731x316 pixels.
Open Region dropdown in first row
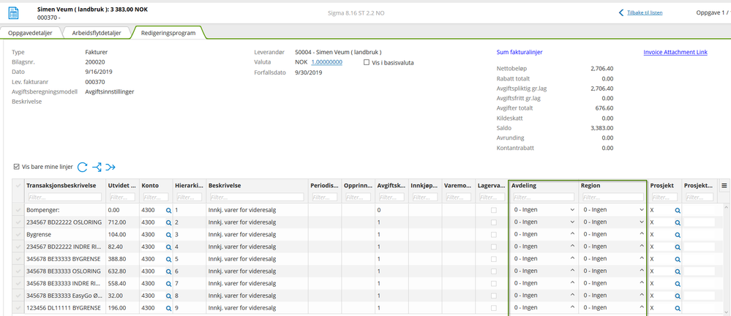[x=641, y=210]
